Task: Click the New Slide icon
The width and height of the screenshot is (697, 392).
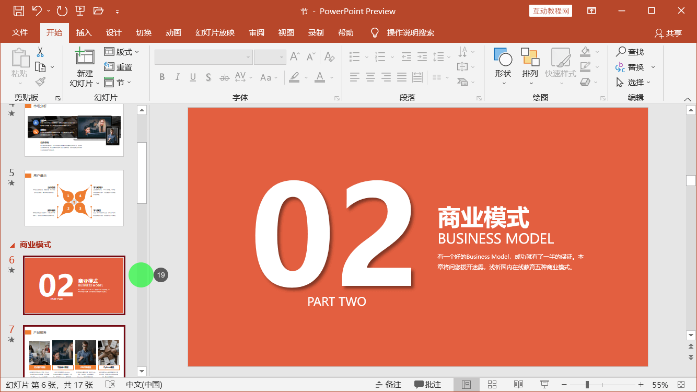Action: pos(85,56)
